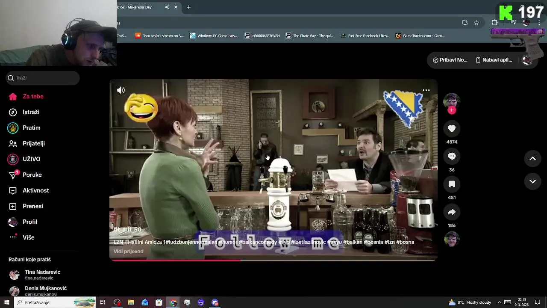
Task: Close the TikTok browser tab
Action: pyautogui.click(x=176, y=7)
